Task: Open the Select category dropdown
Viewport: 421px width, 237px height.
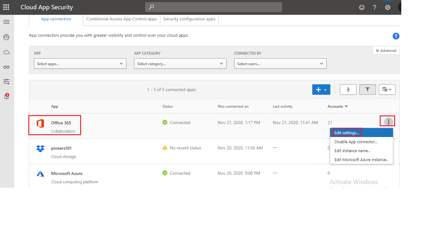Action: [x=180, y=64]
